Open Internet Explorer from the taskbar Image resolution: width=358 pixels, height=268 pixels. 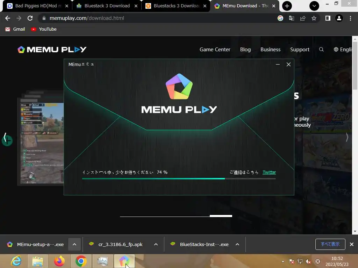[16, 261]
